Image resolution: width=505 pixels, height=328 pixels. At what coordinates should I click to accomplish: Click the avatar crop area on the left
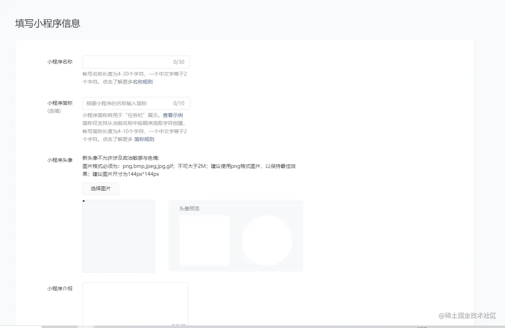pyautogui.click(x=119, y=236)
